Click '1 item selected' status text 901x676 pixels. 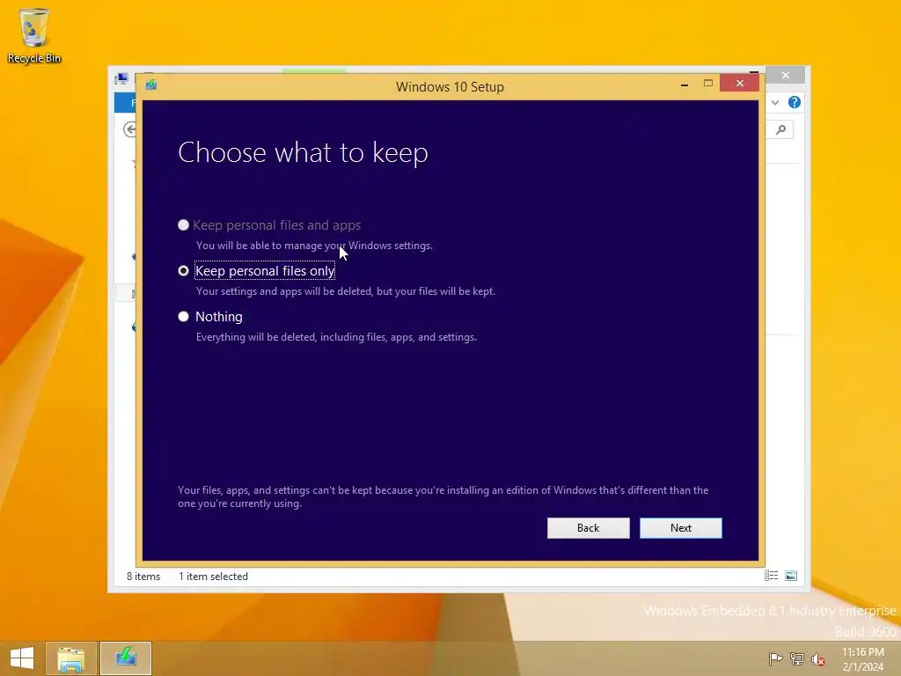(213, 576)
